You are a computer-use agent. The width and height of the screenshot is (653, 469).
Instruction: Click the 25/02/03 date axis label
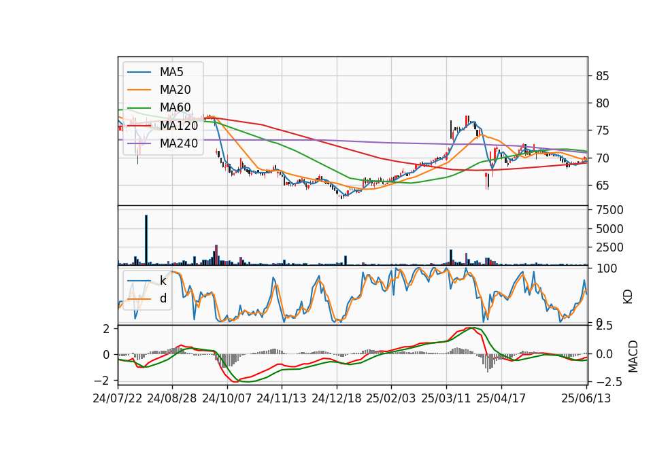[x=391, y=398]
